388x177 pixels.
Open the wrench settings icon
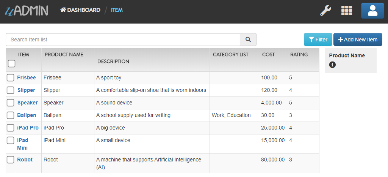click(x=325, y=11)
